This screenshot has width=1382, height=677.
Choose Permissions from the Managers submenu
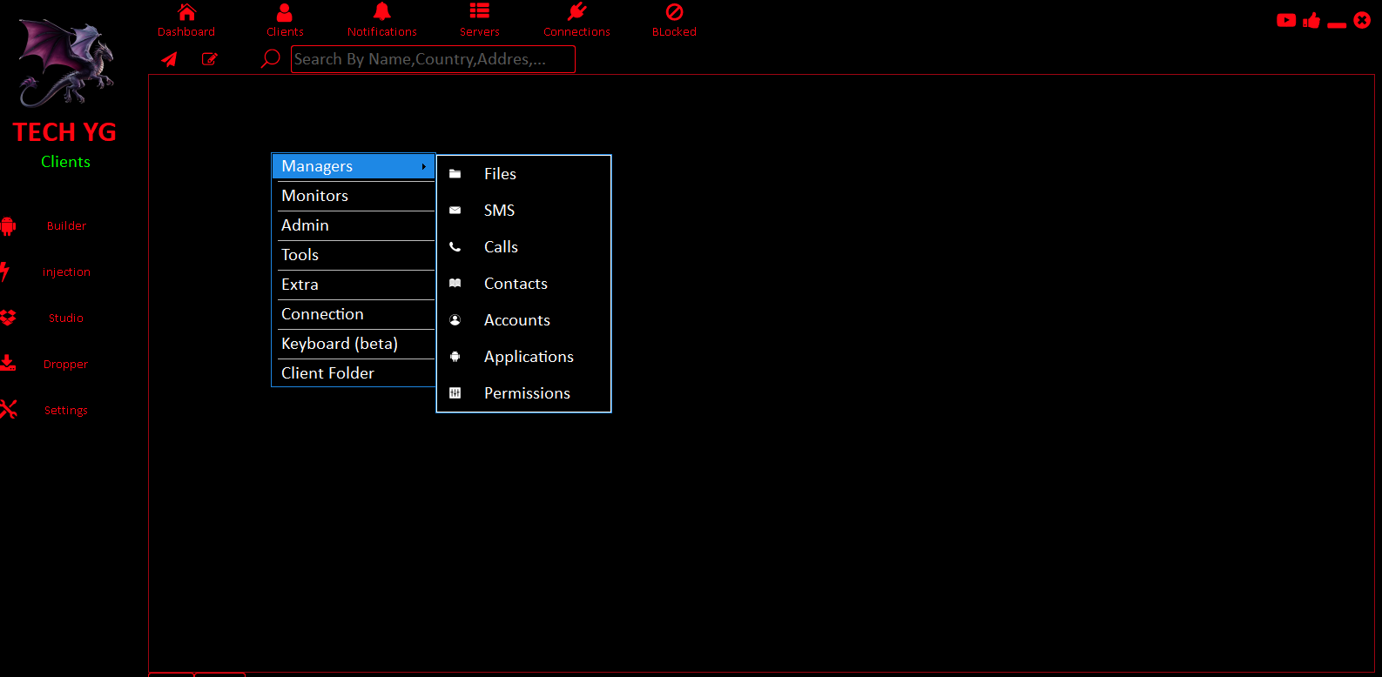[526, 393]
